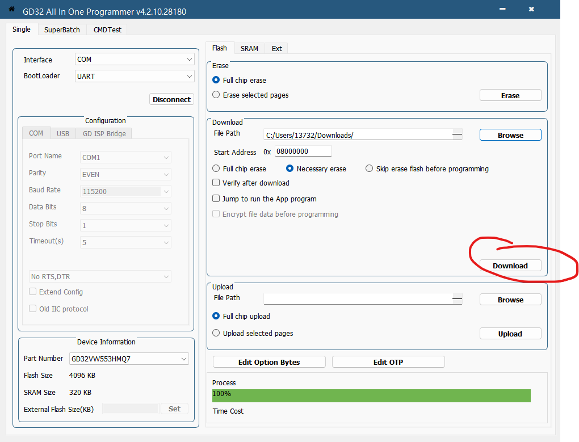Click the SRAM Size value "320 KB"
Viewport: 579px width, 442px height.
pyautogui.click(x=80, y=392)
